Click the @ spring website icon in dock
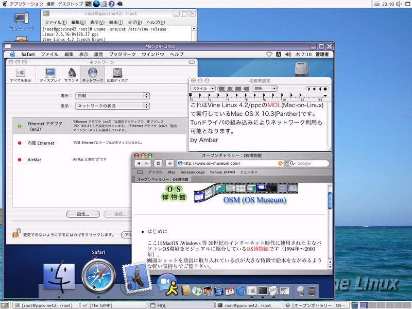The image size is (412, 309). pyautogui.click(x=301, y=290)
